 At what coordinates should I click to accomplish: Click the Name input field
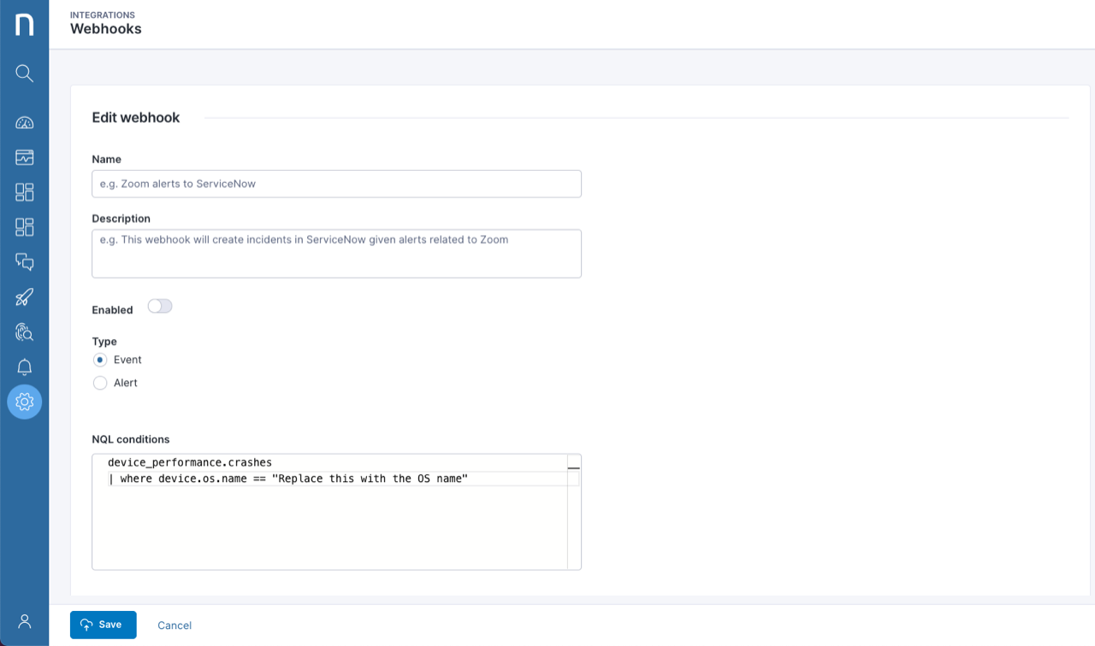coord(336,184)
